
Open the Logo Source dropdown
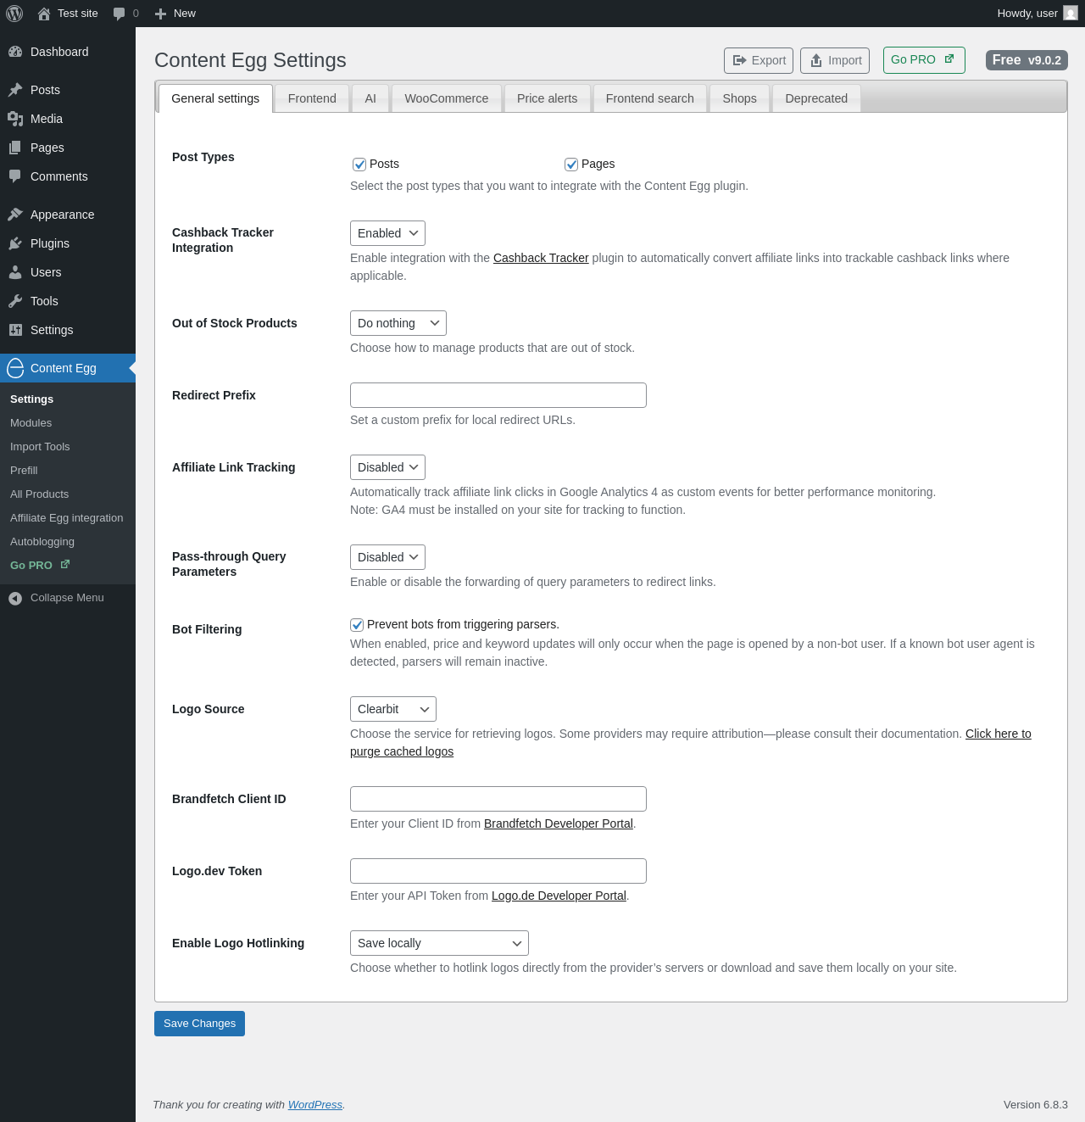tap(393, 709)
